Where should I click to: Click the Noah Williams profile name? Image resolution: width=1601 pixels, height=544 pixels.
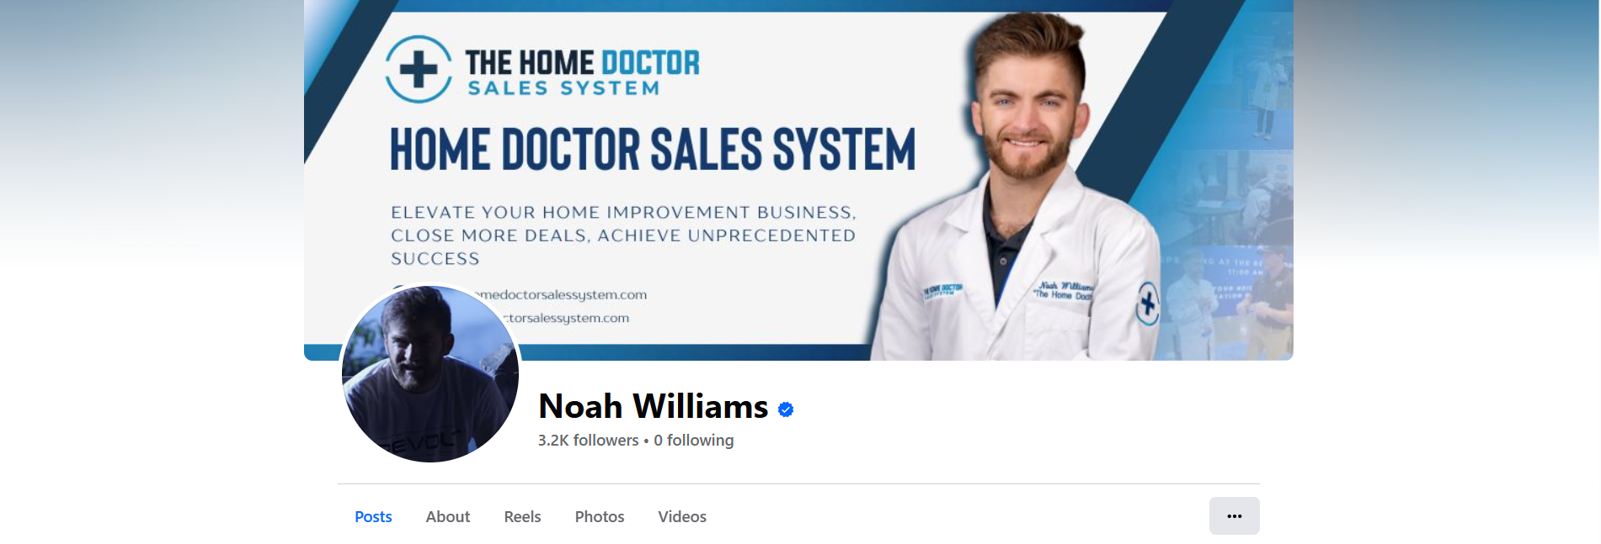pyautogui.click(x=653, y=407)
